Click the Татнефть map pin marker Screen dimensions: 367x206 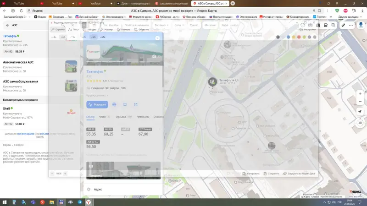click(x=212, y=82)
